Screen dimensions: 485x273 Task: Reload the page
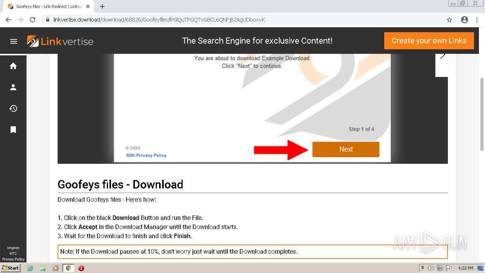(x=33, y=20)
